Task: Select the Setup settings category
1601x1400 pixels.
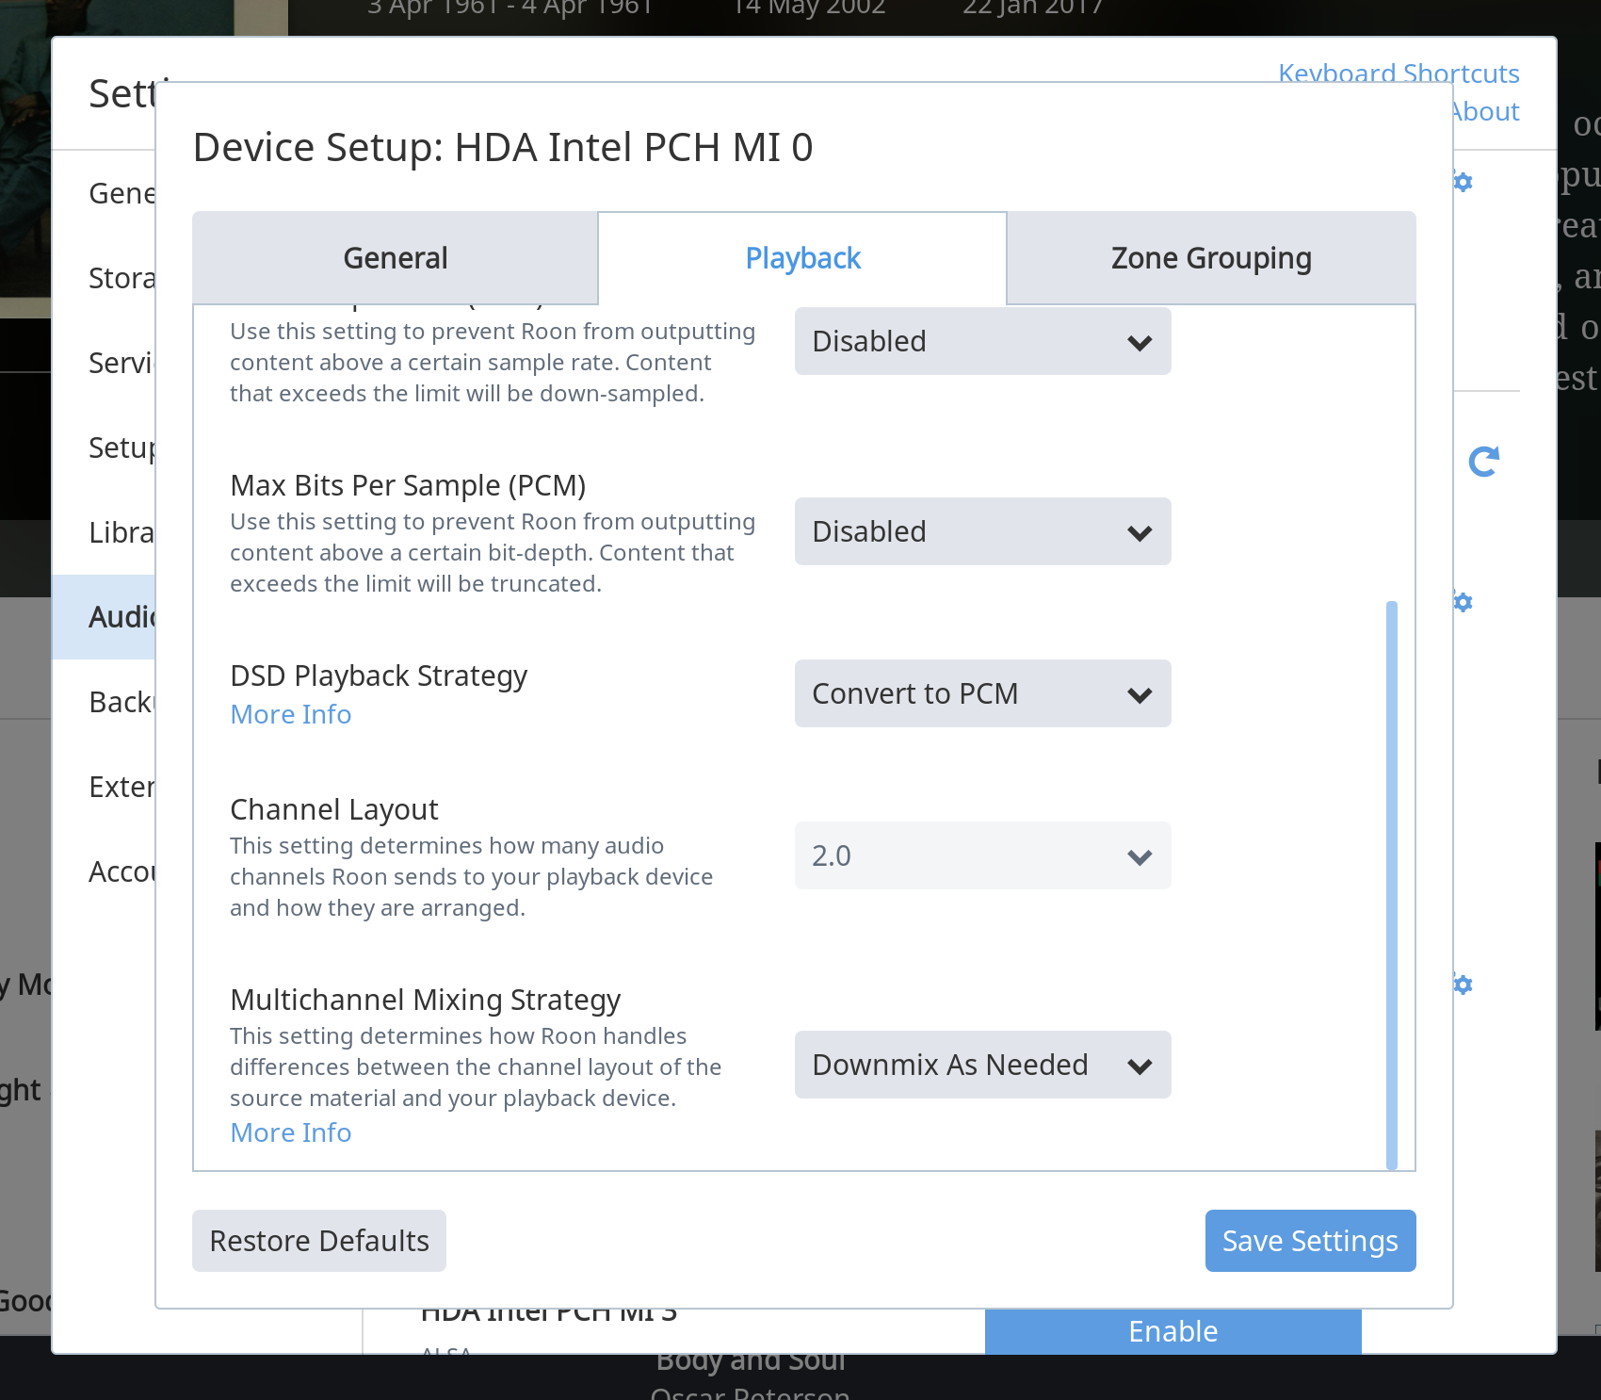Action: click(x=104, y=448)
